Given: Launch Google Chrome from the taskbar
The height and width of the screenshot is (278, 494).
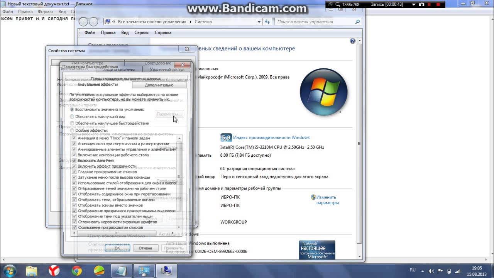Looking at the screenshot, I should tap(76, 271).
